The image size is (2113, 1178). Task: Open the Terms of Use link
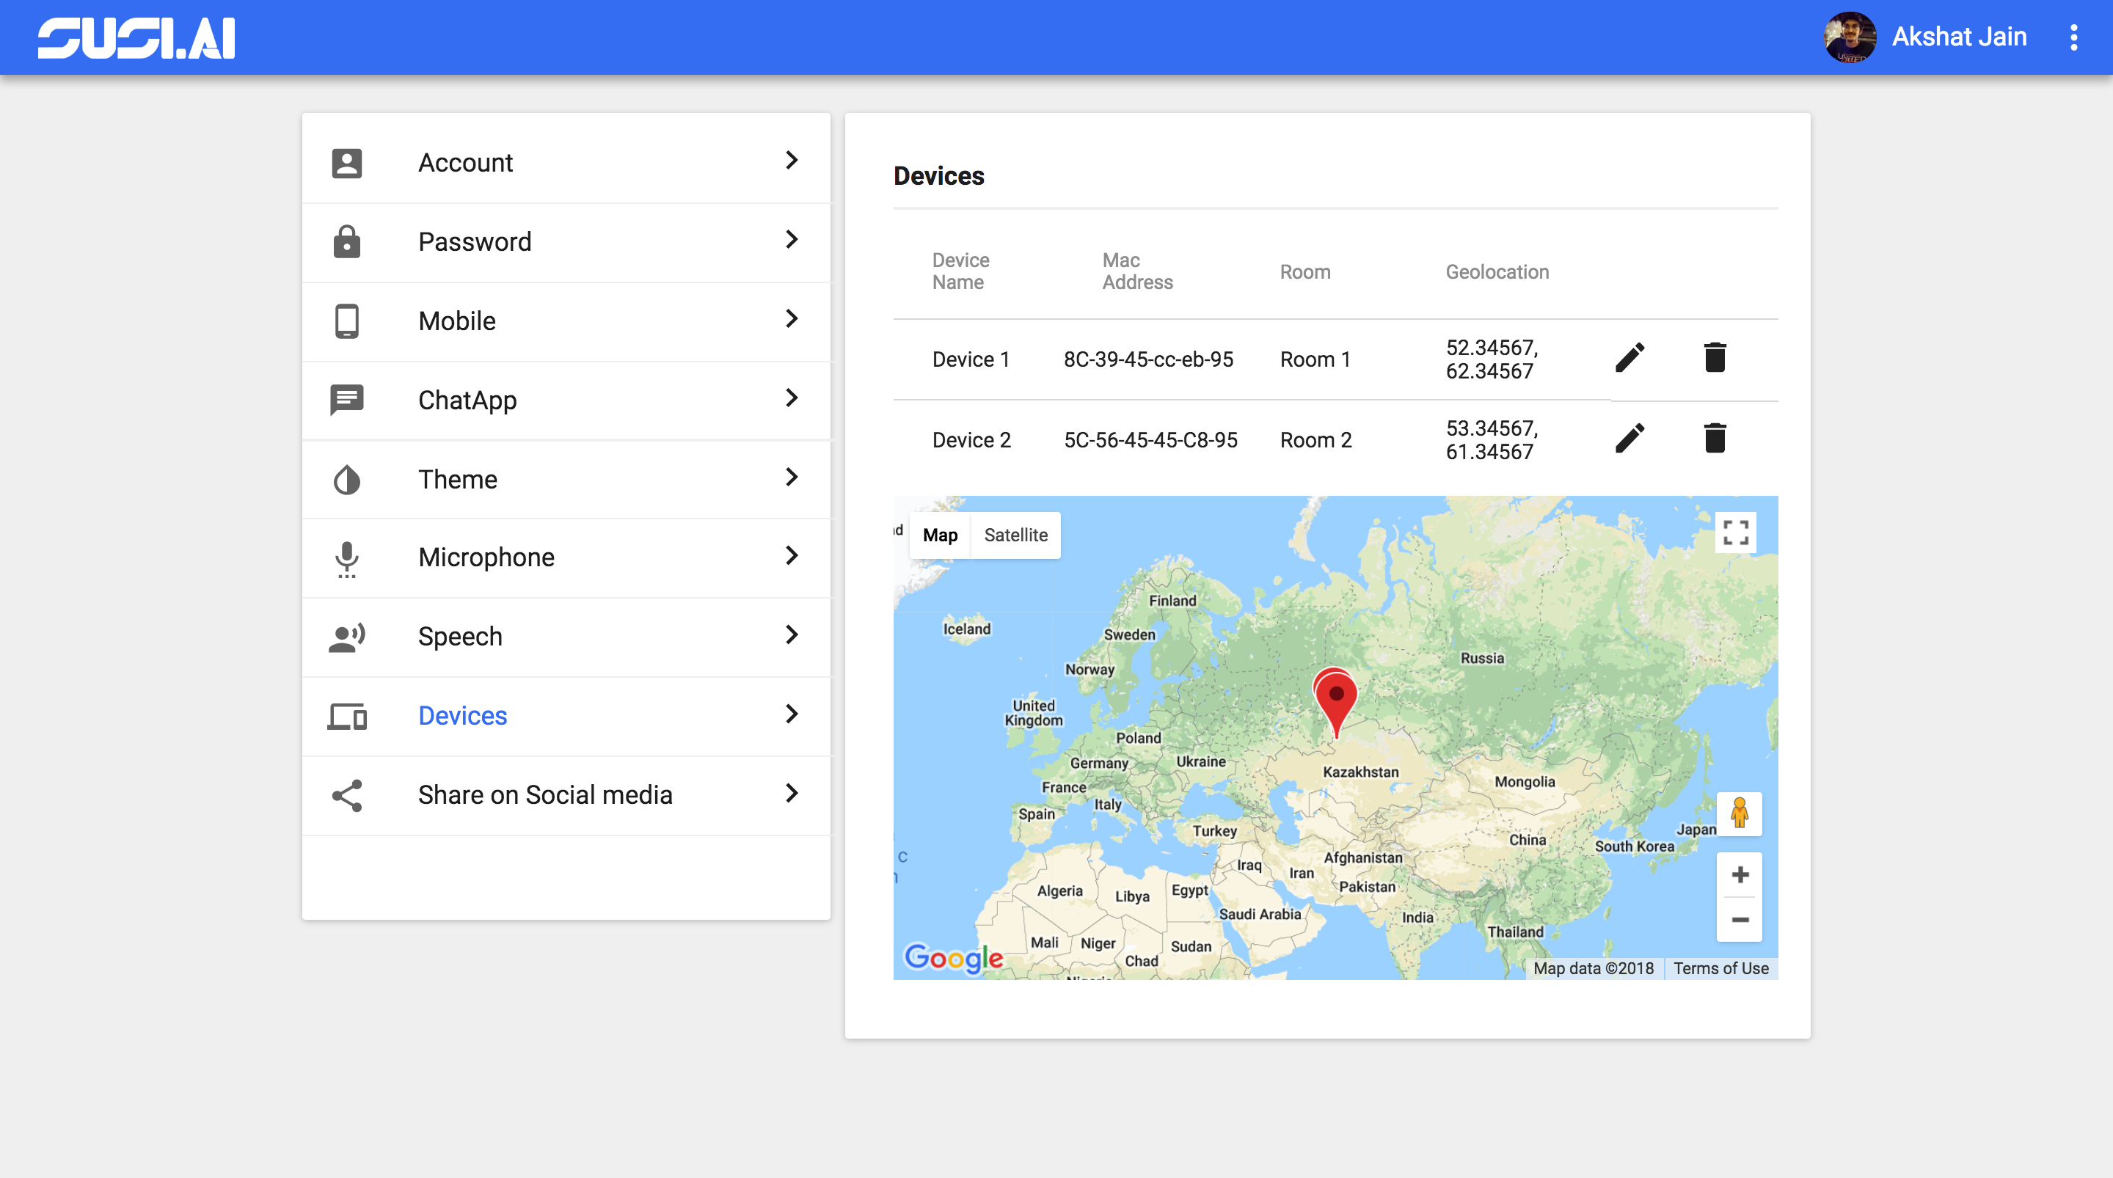(1720, 968)
